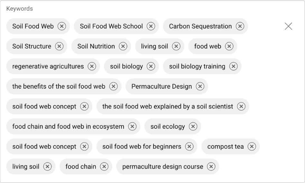Delete "food chain and food web in ecosystem" keyword

(132, 126)
